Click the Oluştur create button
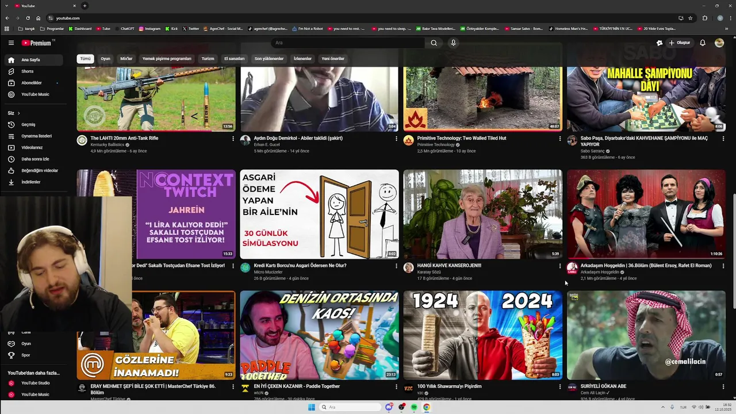This screenshot has width=736, height=414. point(679,43)
